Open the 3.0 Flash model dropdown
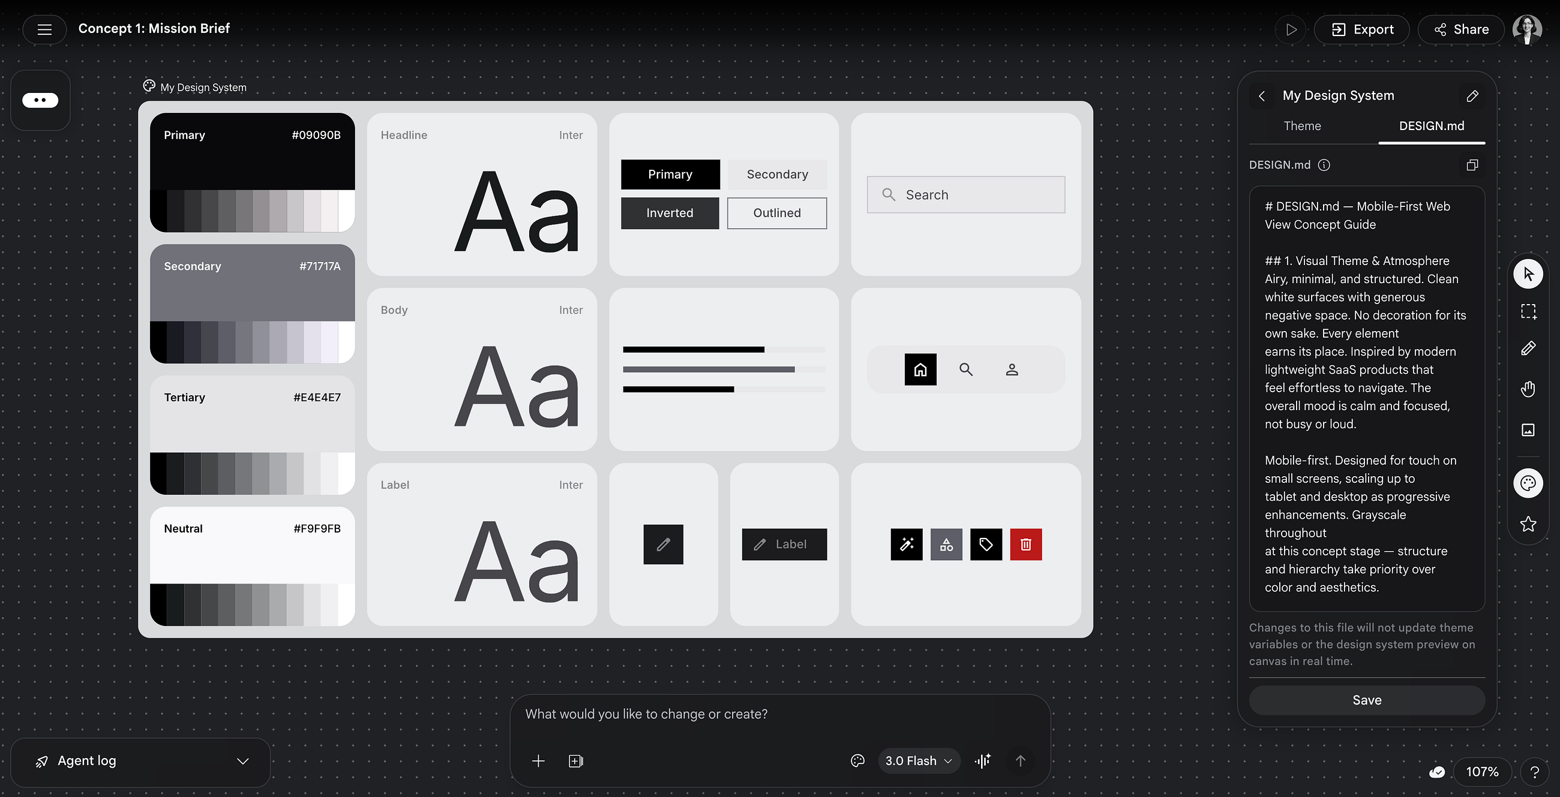1560x797 pixels. click(919, 761)
